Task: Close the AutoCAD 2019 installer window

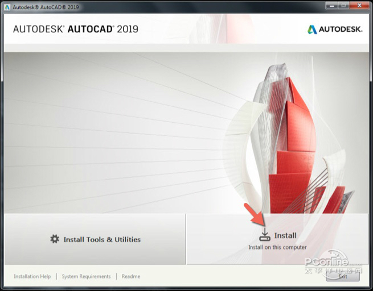Action: pos(359,6)
